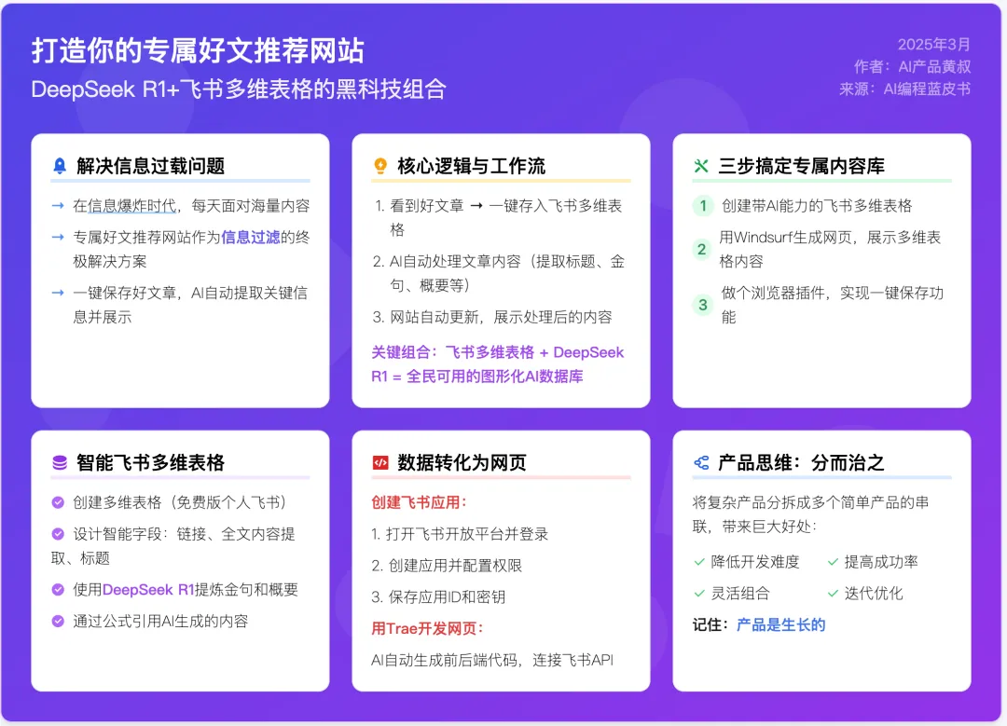Click item 1. 打开飞书开放平台并登录
Image resolution: width=1007 pixels, height=726 pixels.
tap(460, 534)
